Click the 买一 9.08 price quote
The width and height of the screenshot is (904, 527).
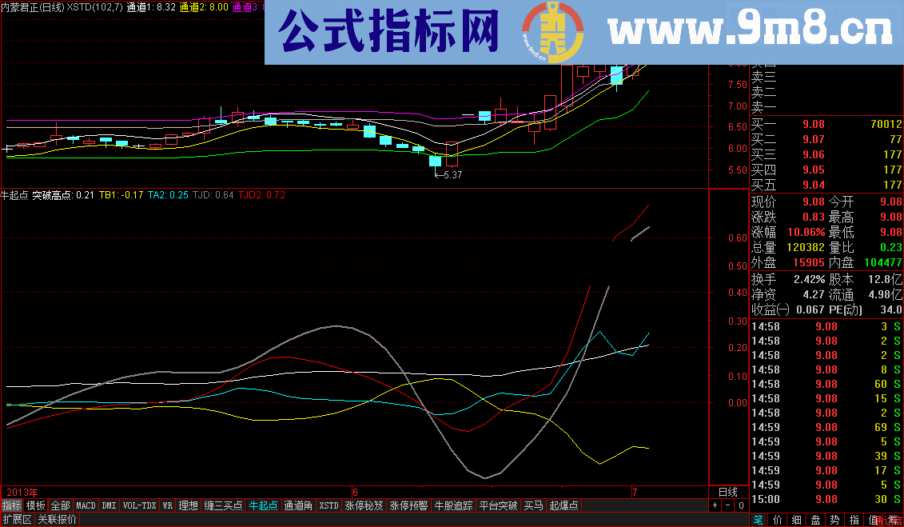(811, 125)
